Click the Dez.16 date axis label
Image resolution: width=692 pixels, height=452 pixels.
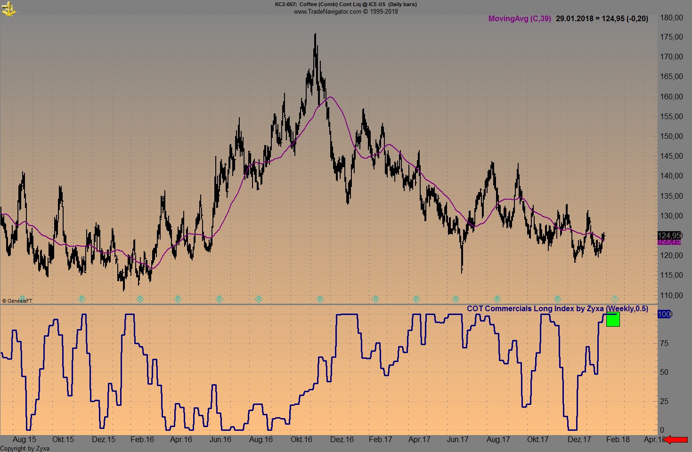click(342, 440)
